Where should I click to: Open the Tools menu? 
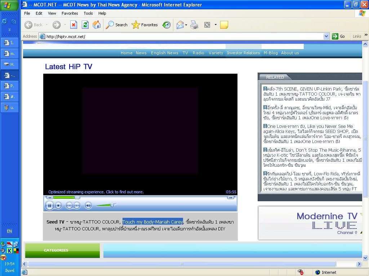(88, 13)
